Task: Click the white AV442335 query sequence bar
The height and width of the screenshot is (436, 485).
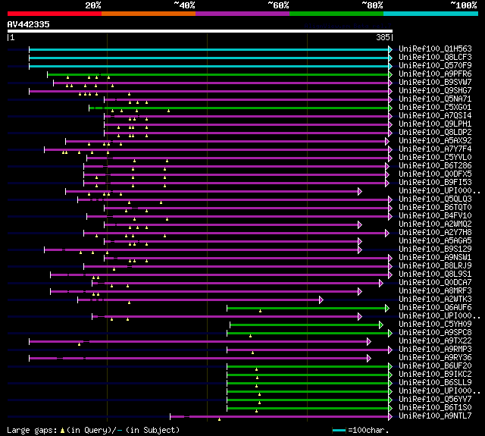Action: click(x=200, y=31)
